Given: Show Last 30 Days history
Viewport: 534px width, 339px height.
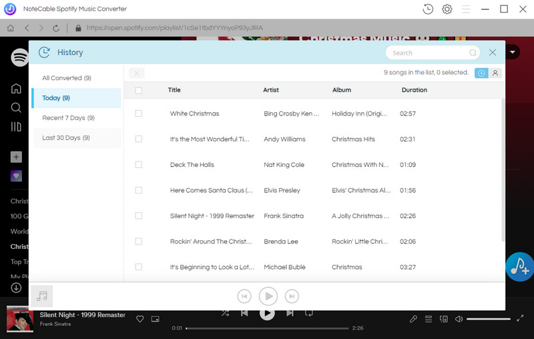Looking at the screenshot, I should [66, 138].
